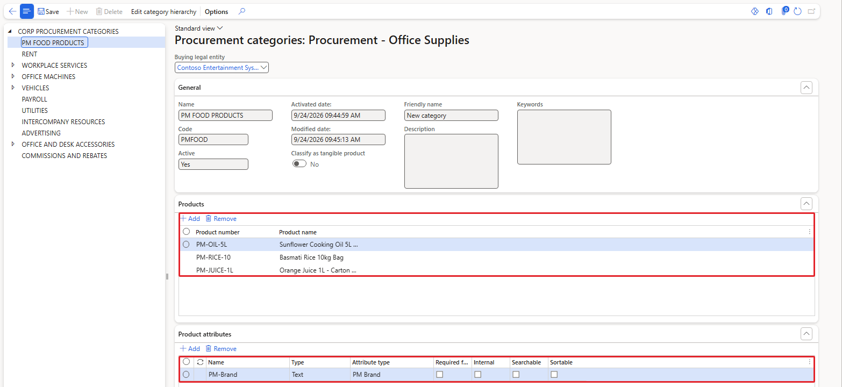Select the RENT category in the tree
The image size is (842, 387).
click(x=30, y=54)
